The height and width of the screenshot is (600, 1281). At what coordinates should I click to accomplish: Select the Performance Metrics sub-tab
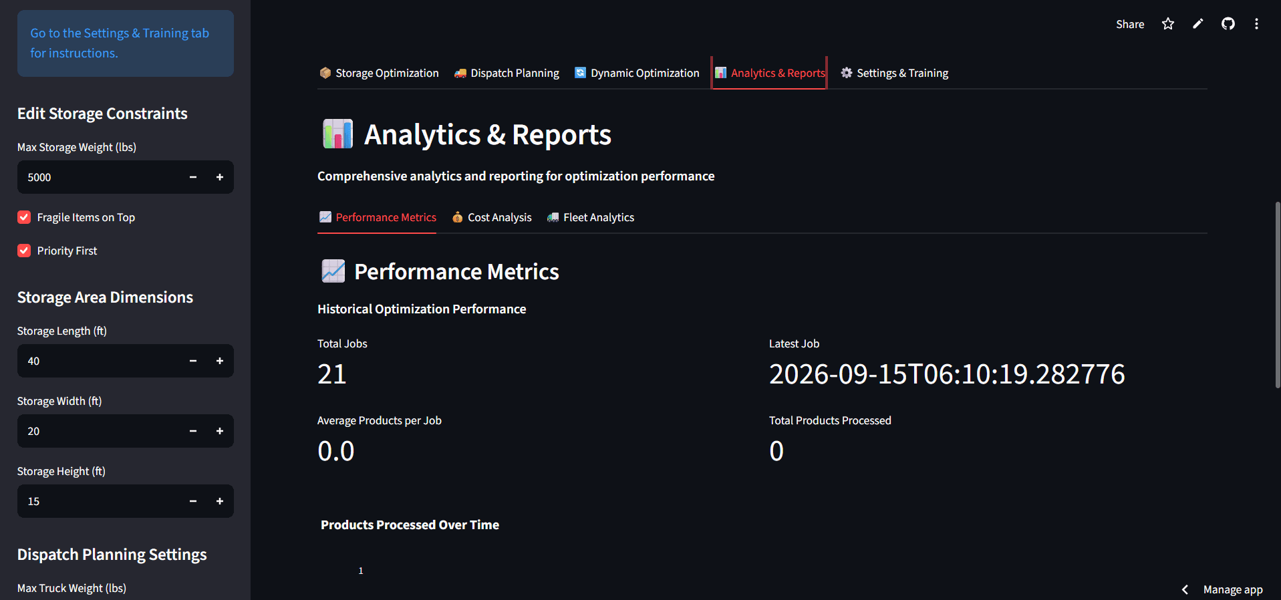coord(377,217)
